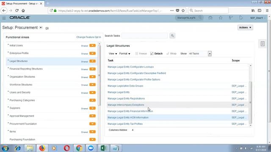Open the Firefox application menu
The height and width of the screenshot is (152, 271).
(267, 11)
